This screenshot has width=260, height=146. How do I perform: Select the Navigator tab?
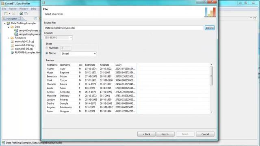point(12,19)
